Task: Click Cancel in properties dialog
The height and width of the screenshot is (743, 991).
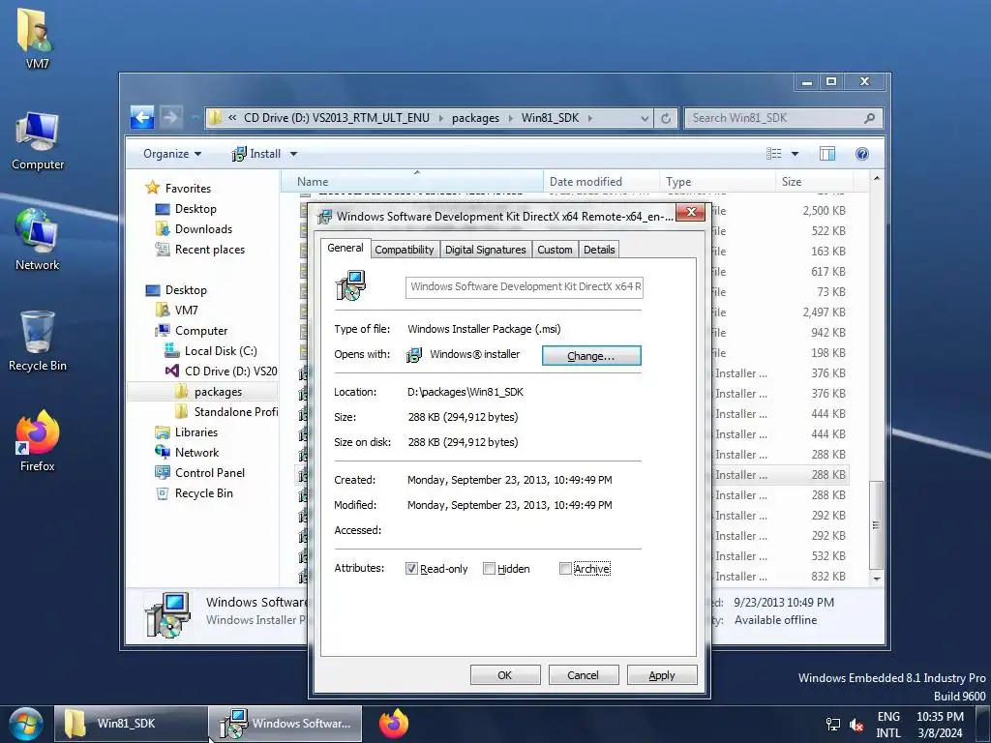Action: [583, 674]
